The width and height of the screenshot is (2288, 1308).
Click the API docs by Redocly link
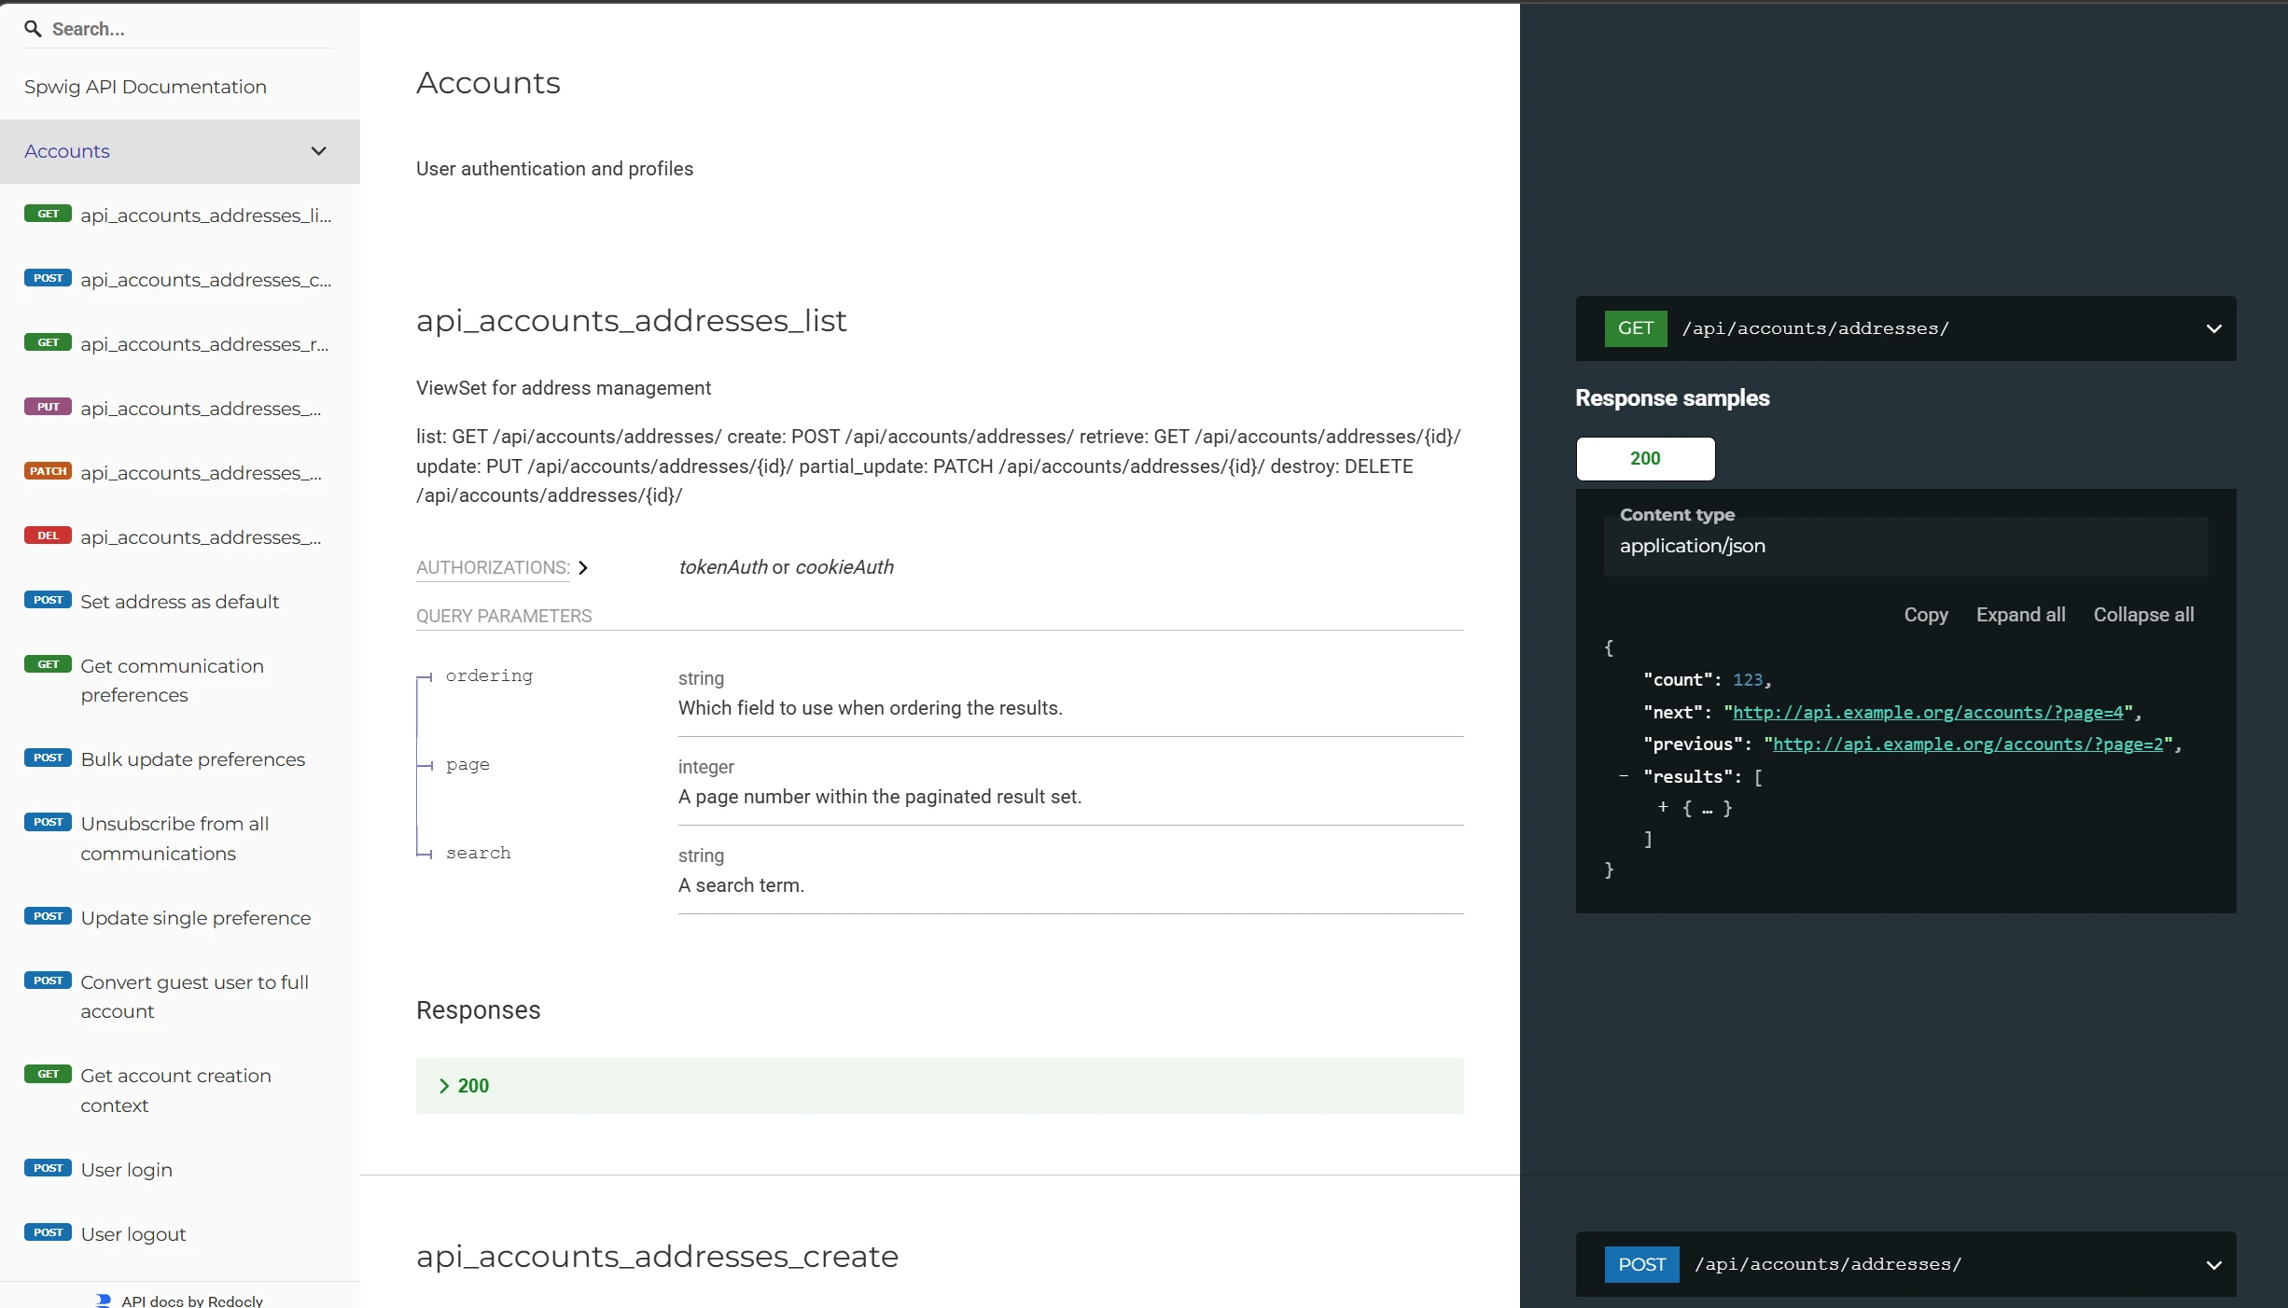(x=191, y=1301)
